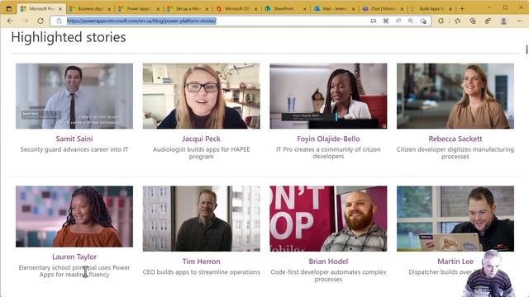This screenshot has height=297, width=529.
Task: Open the Collections toolbar icon
Action: 473,21
